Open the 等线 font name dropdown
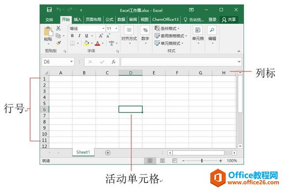 click(104, 29)
